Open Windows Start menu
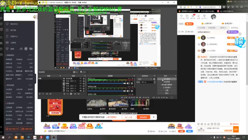 [x=3, y=137]
